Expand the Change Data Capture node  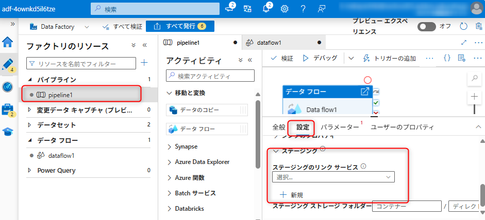tap(30, 109)
